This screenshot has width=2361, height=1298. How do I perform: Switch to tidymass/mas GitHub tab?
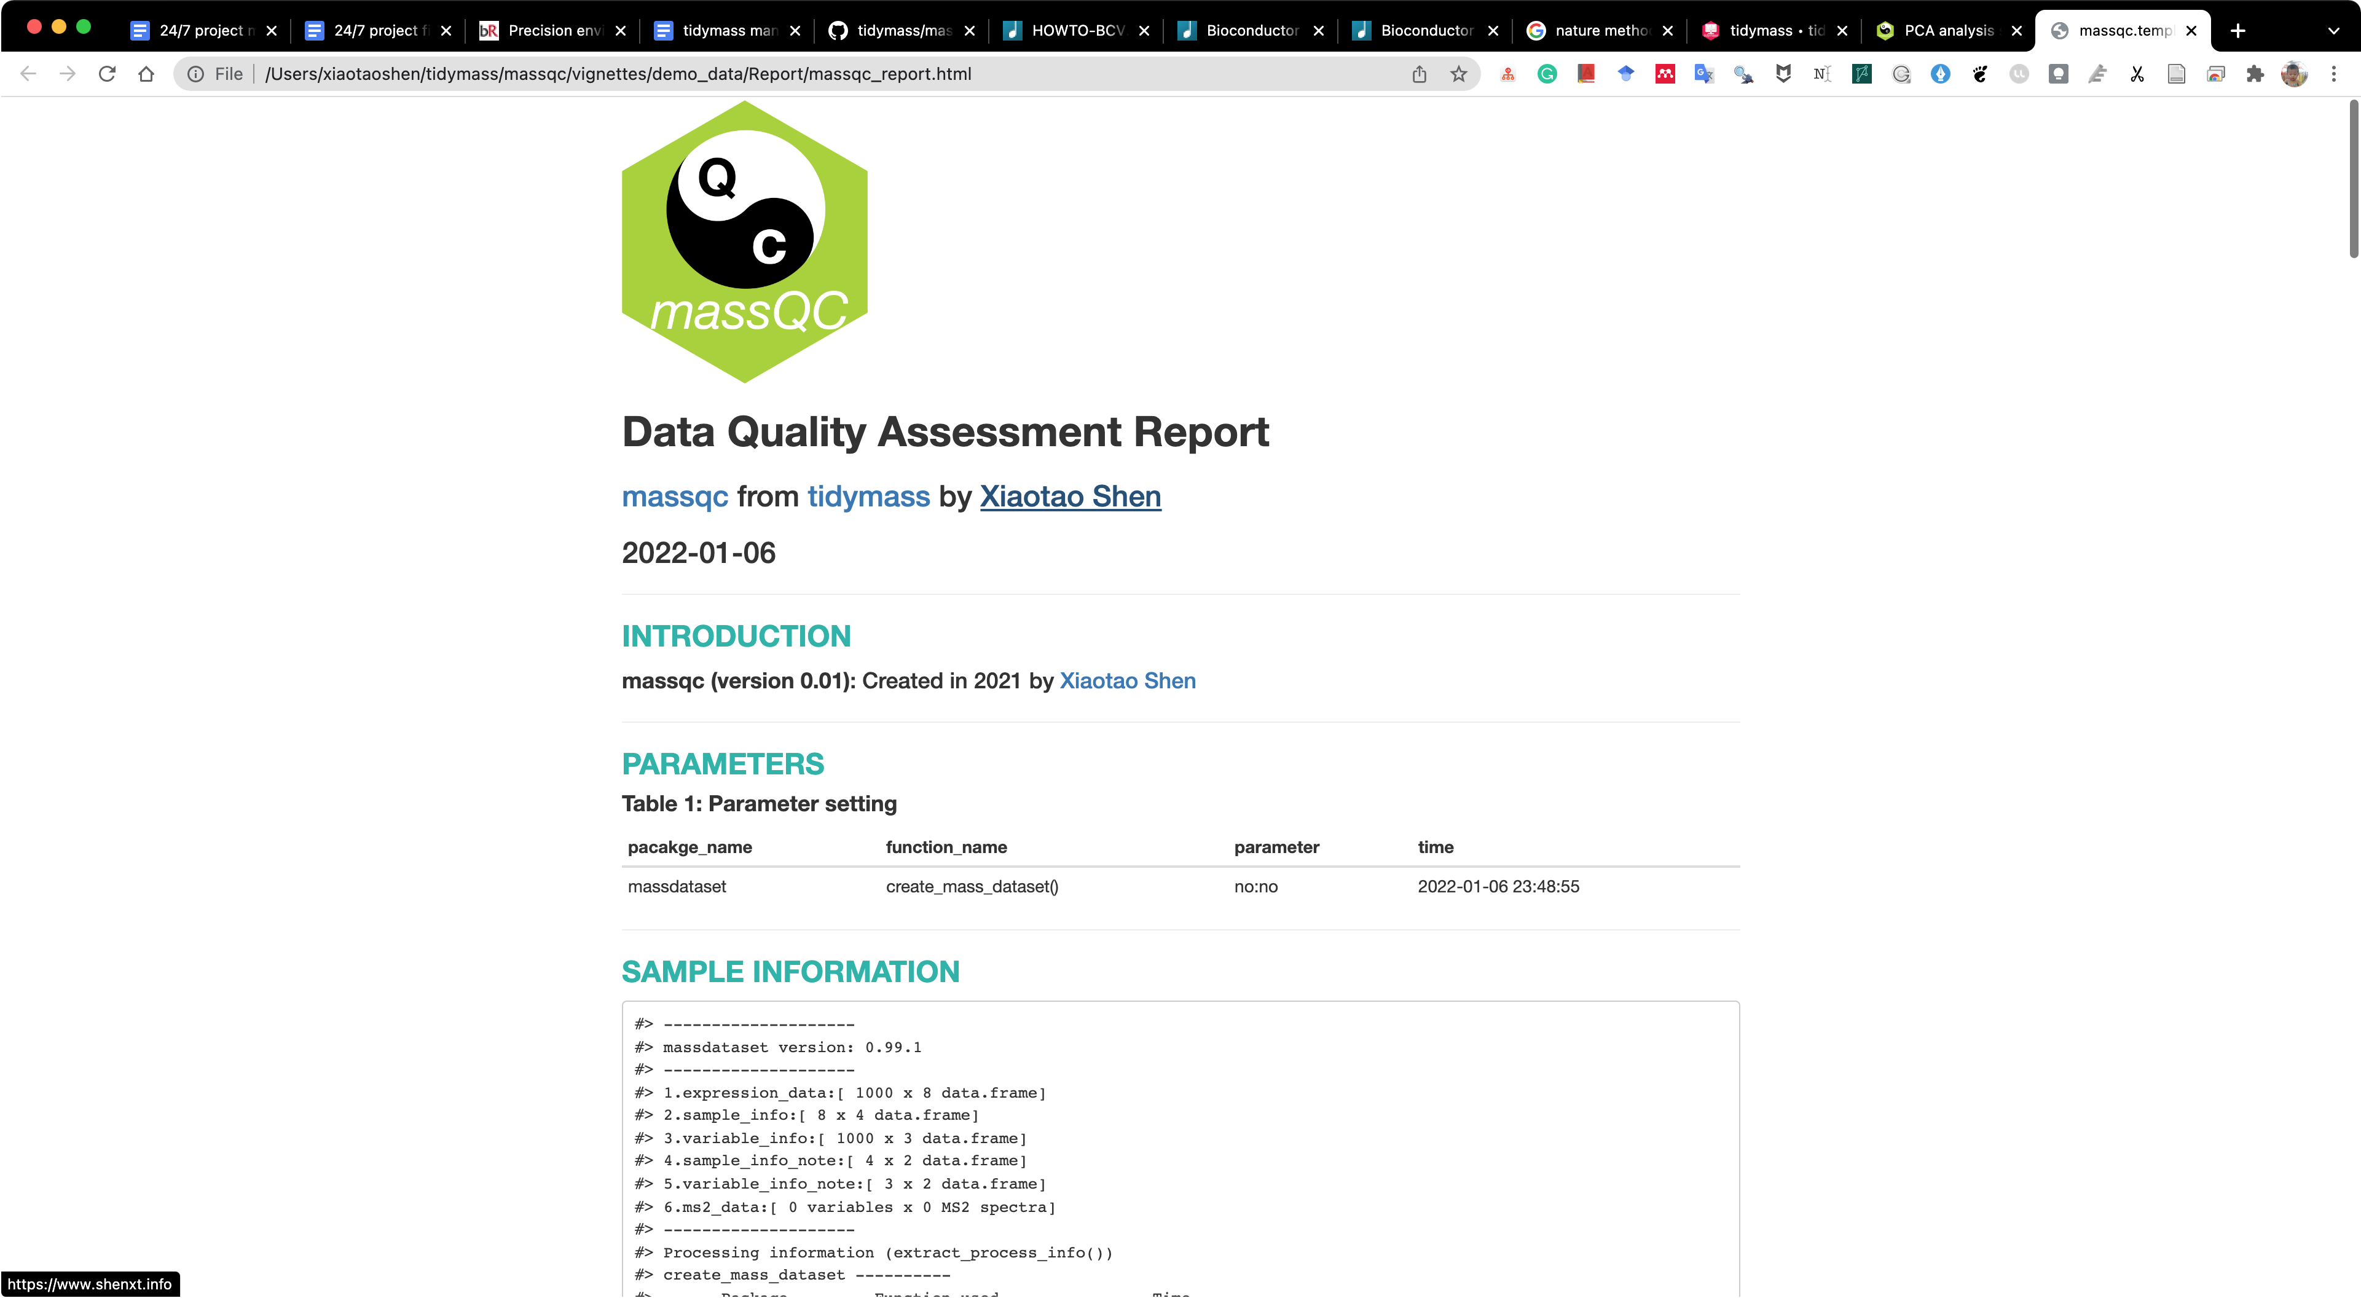902,30
